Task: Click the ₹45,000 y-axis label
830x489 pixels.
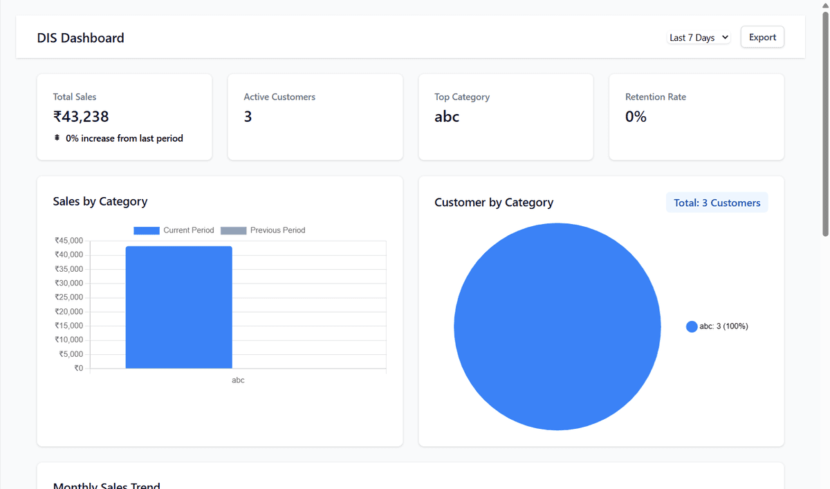Action: point(68,241)
